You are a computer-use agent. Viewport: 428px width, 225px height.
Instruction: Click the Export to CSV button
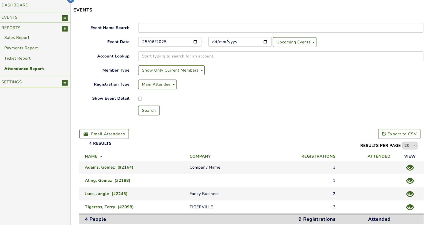click(399, 134)
